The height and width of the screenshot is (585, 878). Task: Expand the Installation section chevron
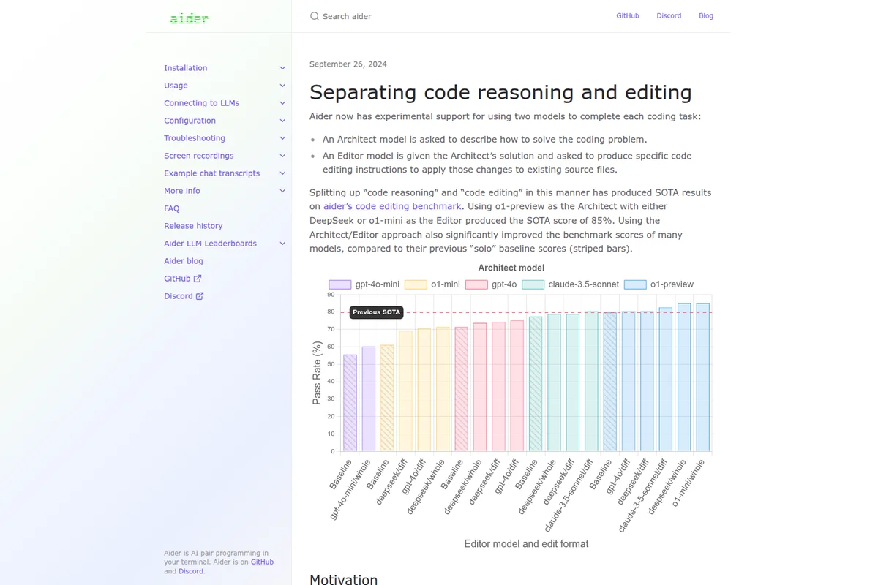coord(282,68)
